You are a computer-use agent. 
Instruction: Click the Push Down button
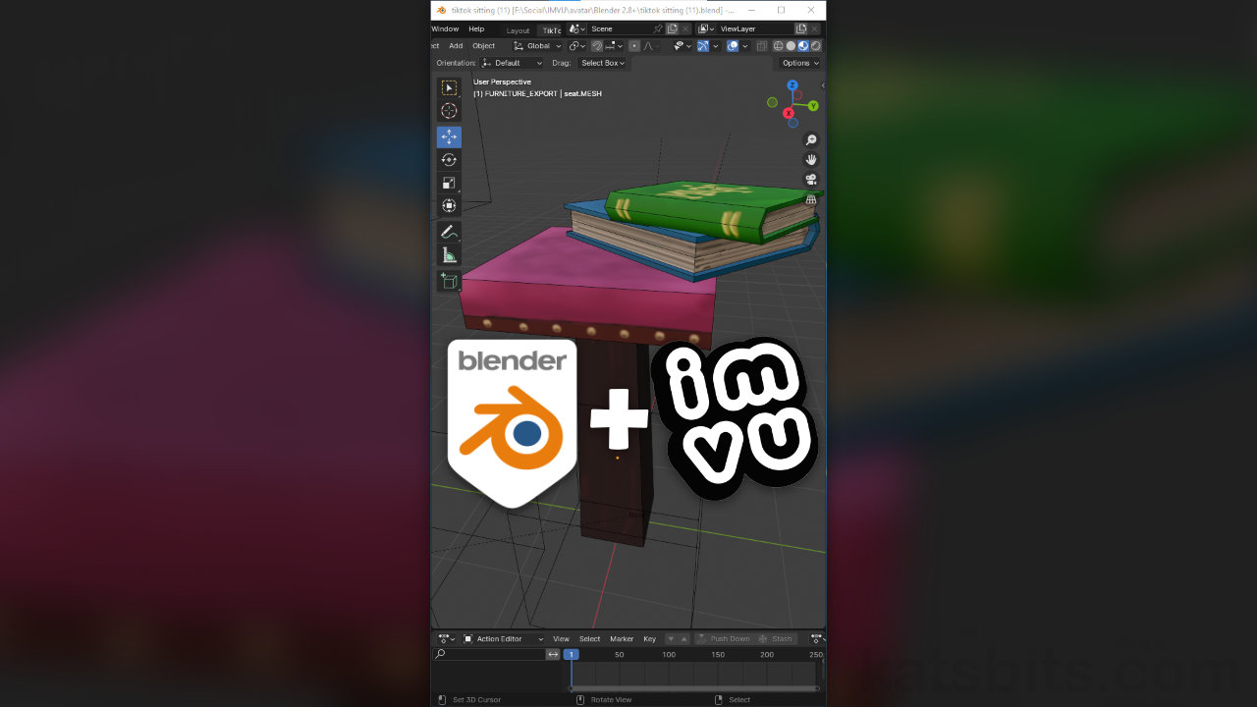pyautogui.click(x=724, y=639)
